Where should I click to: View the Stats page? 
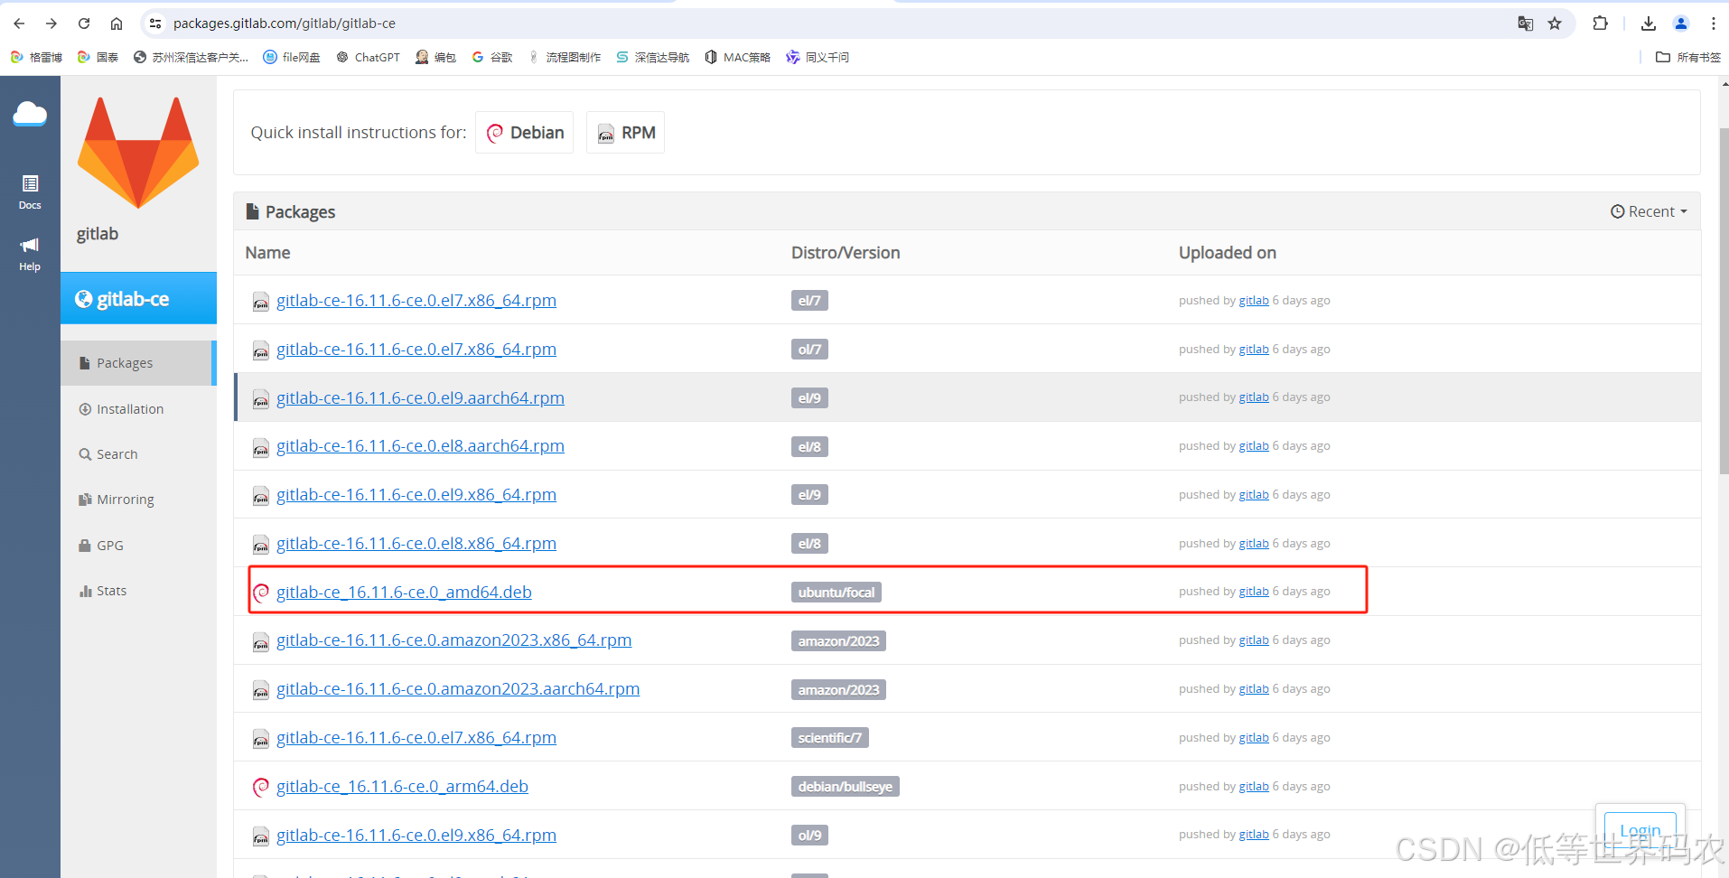click(x=111, y=590)
